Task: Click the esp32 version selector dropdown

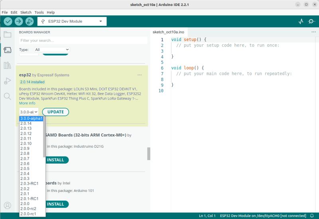Action: (x=29, y=112)
